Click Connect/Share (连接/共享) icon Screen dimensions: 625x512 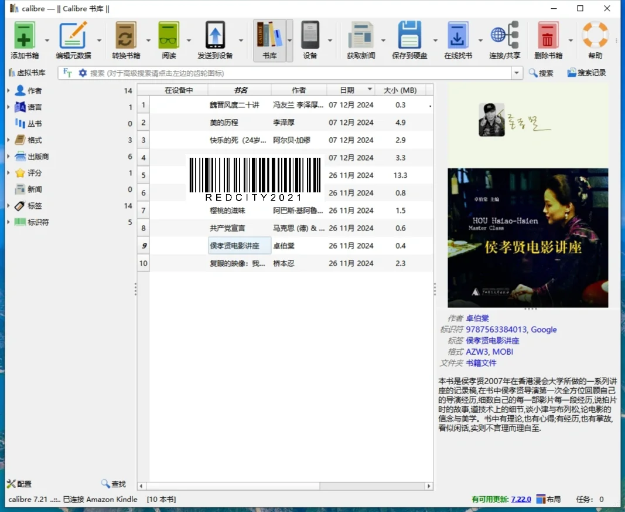click(504, 35)
